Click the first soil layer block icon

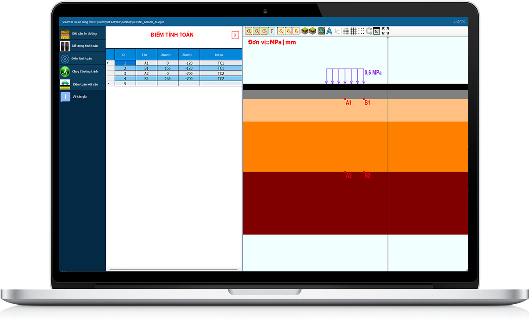pos(305,31)
